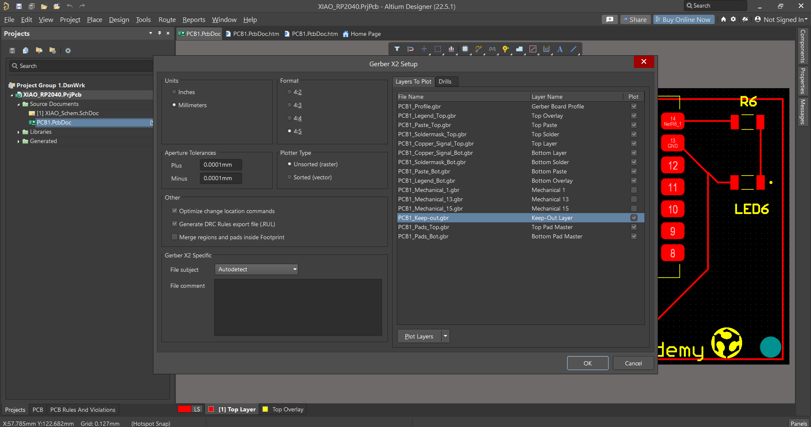Click the Share button
Viewport: 811px width, 427px height.
[635, 19]
